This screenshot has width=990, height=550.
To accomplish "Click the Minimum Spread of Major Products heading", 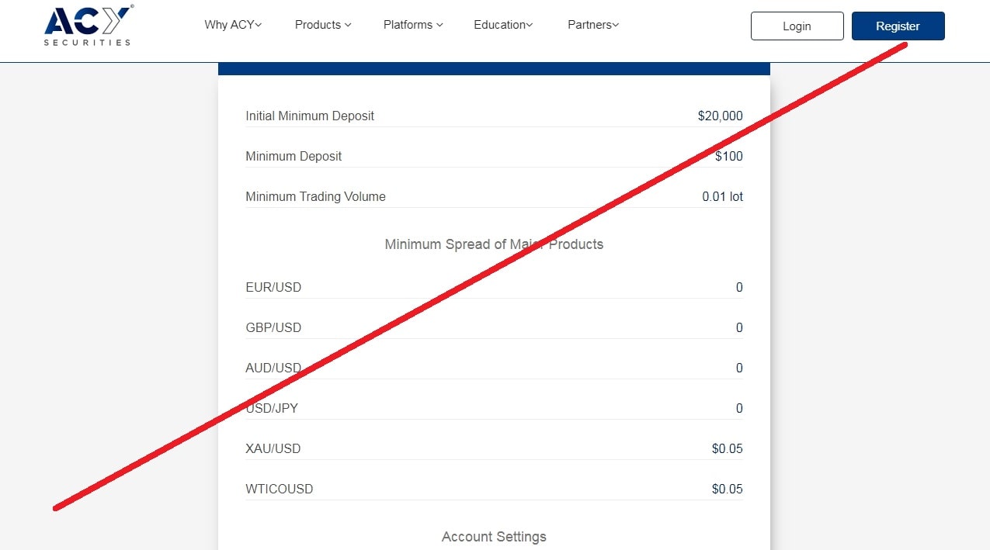I will (494, 244).
